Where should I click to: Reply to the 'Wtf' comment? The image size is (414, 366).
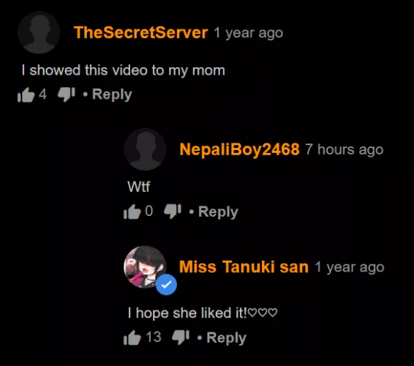[x=218, y=212]
